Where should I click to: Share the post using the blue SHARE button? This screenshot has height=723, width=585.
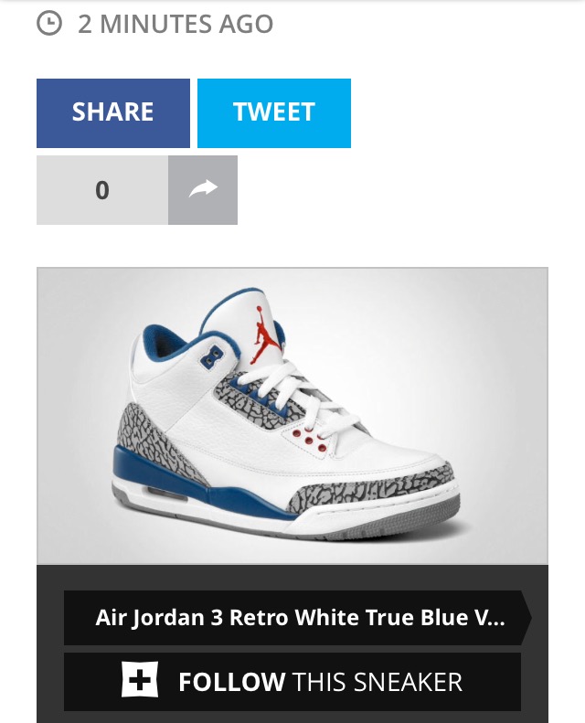[113, 113]
